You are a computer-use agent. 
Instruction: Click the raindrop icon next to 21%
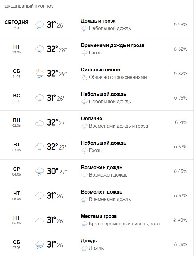click(176, 122)
